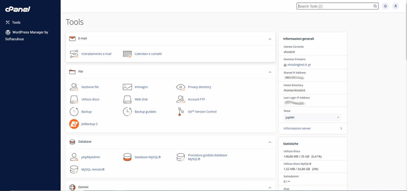Image resolution: width=407 pixels, height=191 pixels.
Task: Click Procedura guidata database MySQL icon
Action: coord(180,157)
